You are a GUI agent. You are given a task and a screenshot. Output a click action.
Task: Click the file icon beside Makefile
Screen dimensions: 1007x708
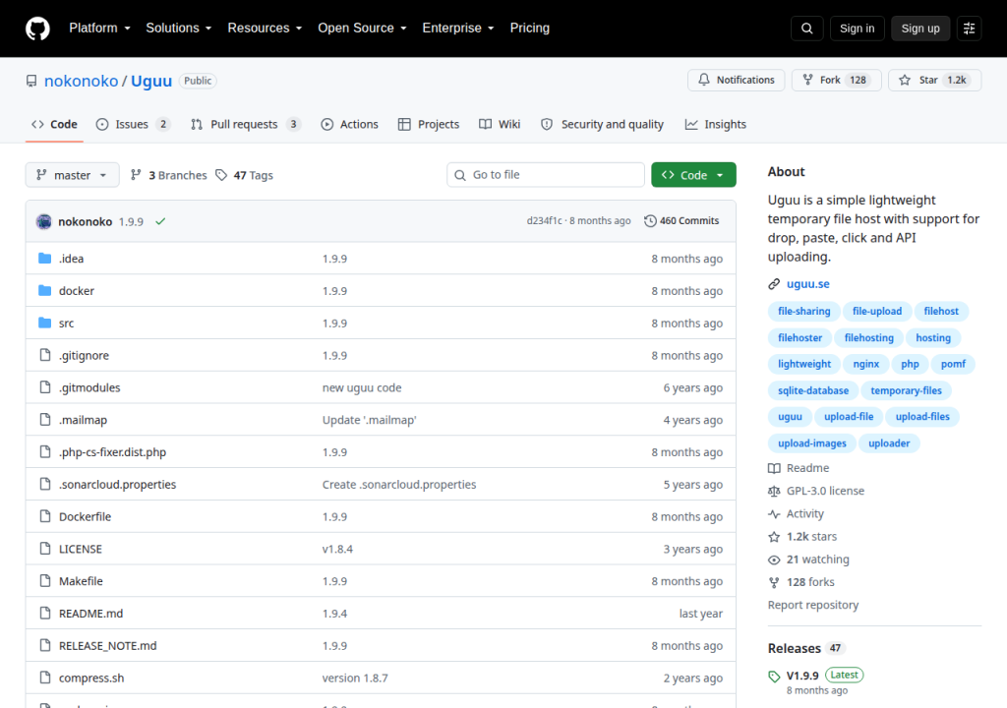pos(44,580)
